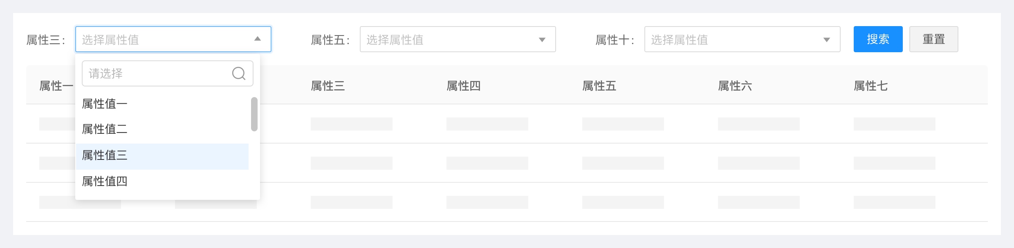Open the 属性十 select box

point(734,39)
